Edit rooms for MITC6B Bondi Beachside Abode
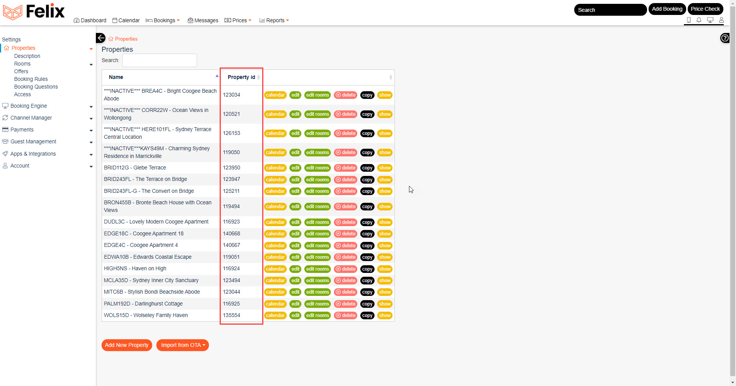 tap(317, 292)
